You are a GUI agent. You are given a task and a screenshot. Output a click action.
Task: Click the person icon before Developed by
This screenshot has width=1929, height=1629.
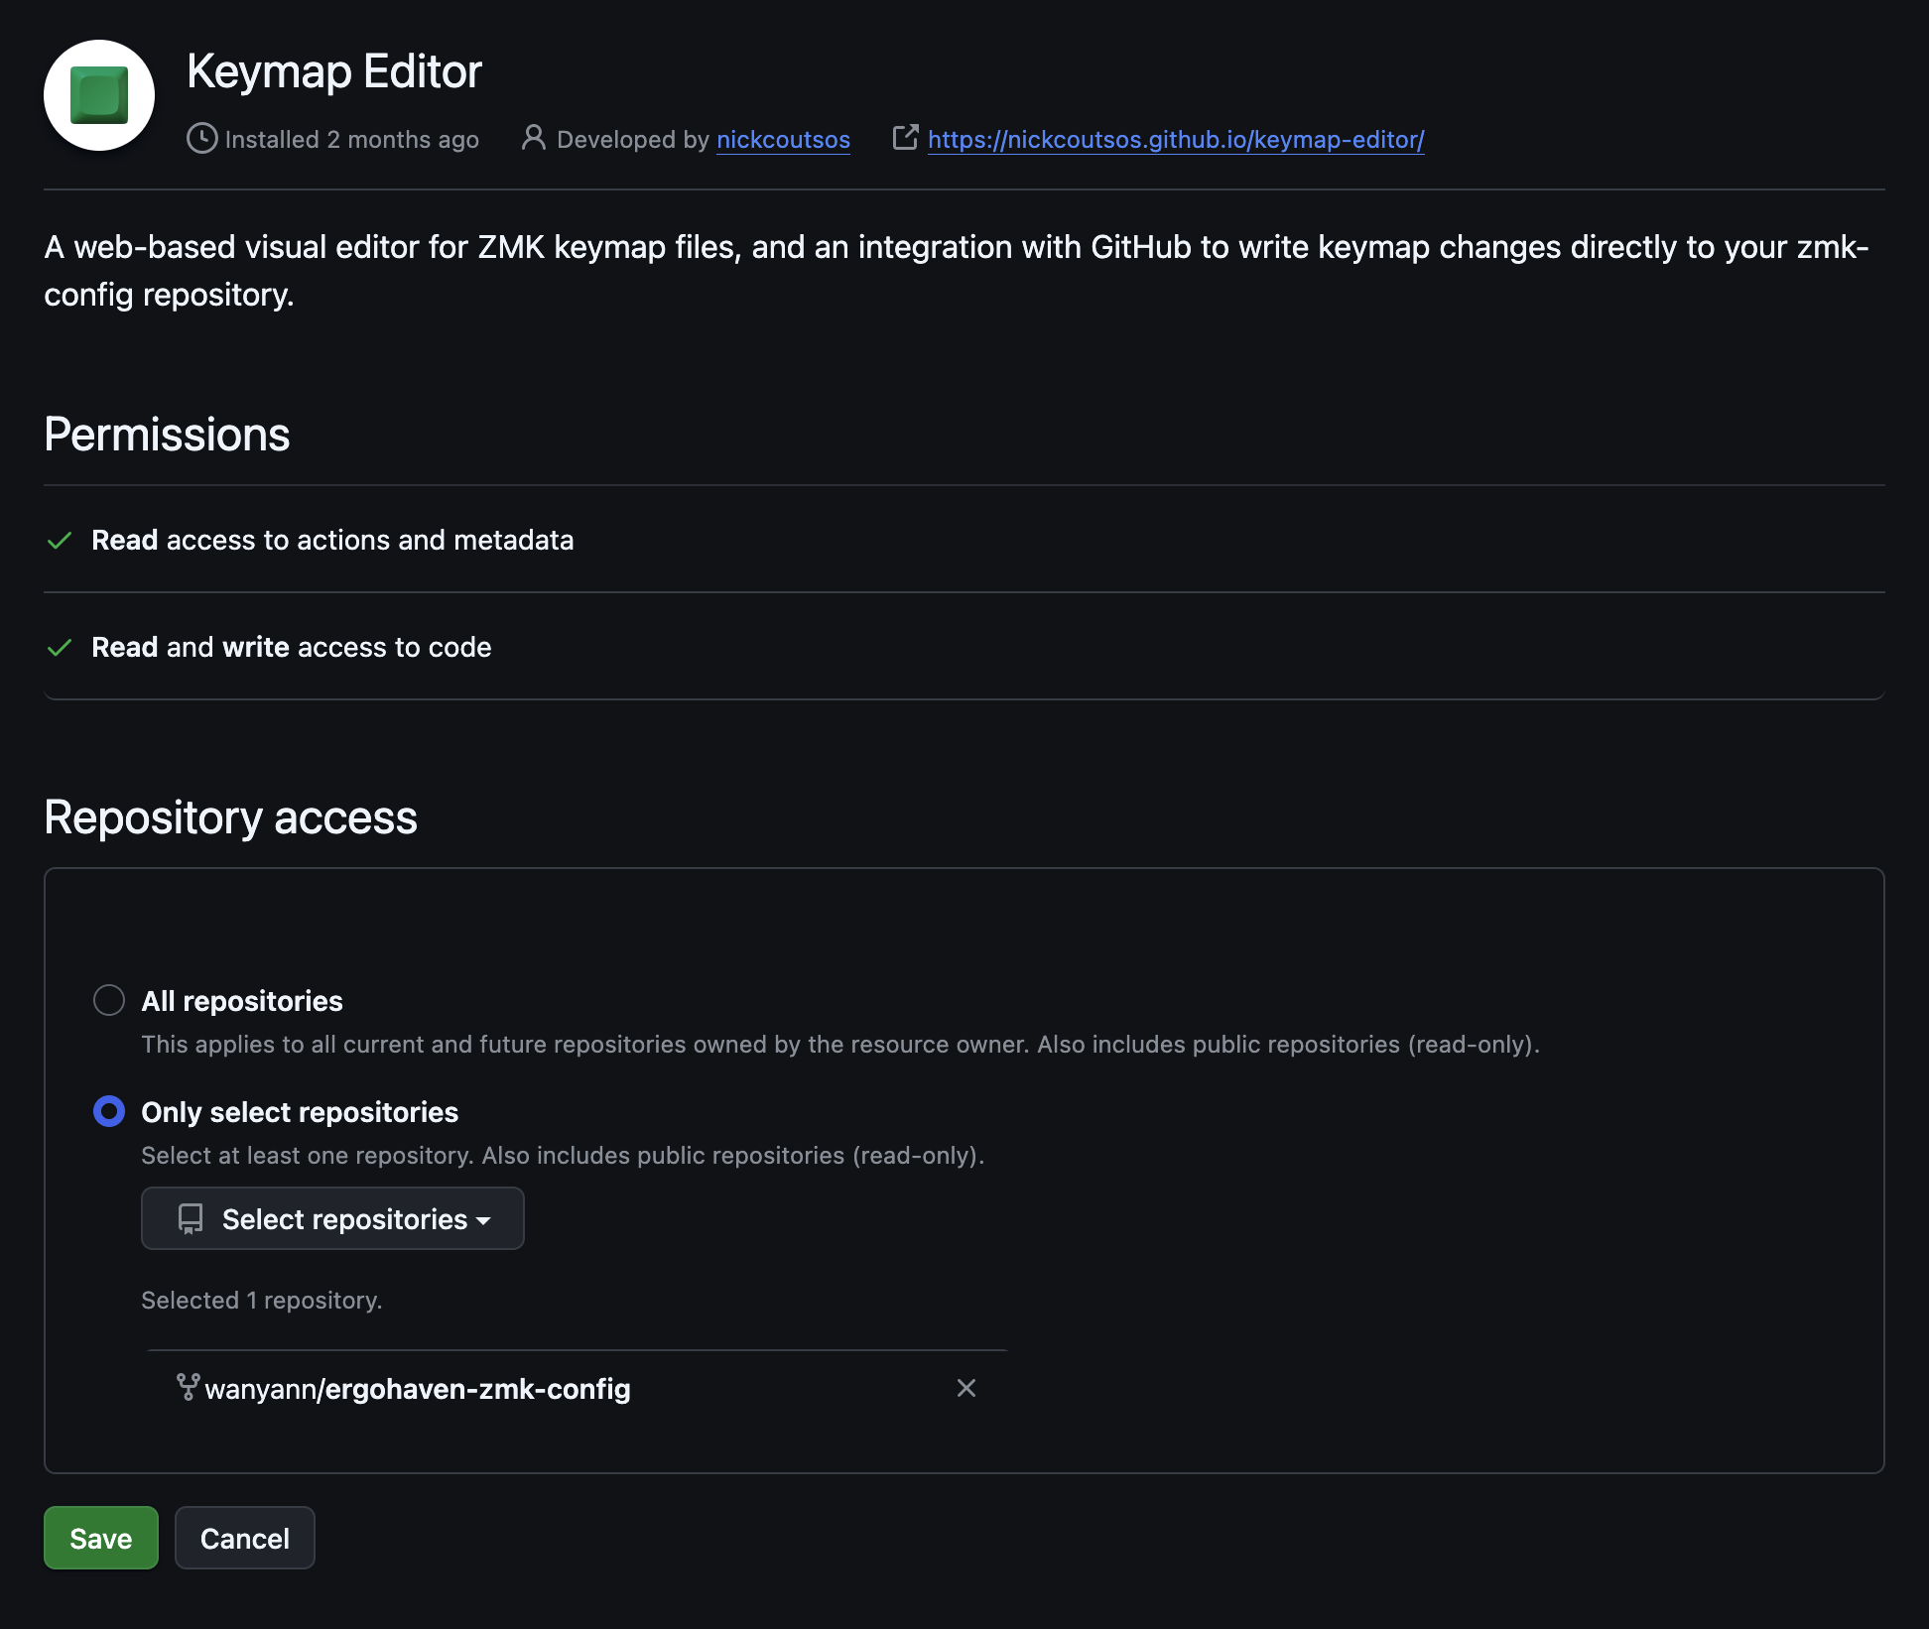point(533,138)
